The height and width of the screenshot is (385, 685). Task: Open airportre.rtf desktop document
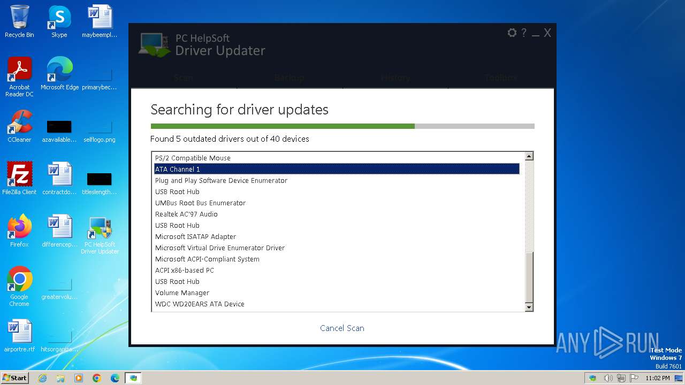pyautogui.click(x=19, y=336)
